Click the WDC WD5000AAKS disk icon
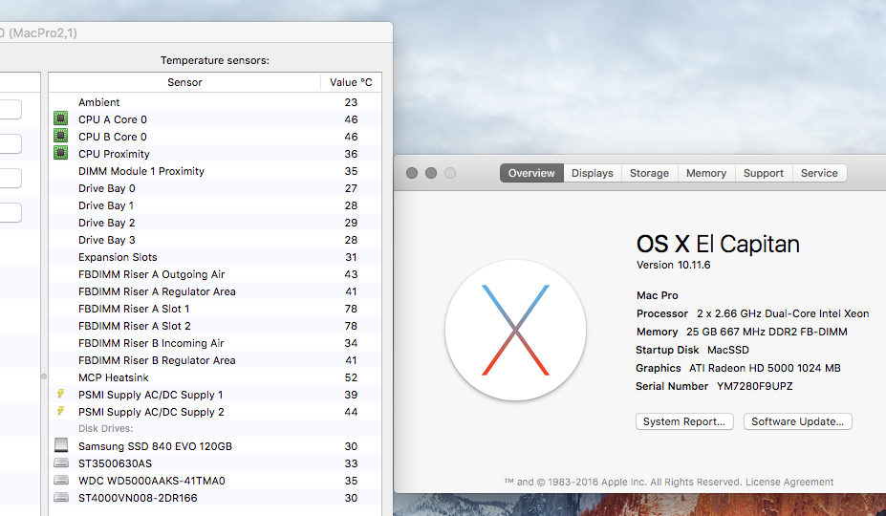This screenshot has height=516, width=886. (x=61, y=481)
